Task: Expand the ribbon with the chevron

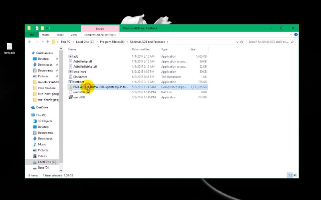Action: coord(291,35)
